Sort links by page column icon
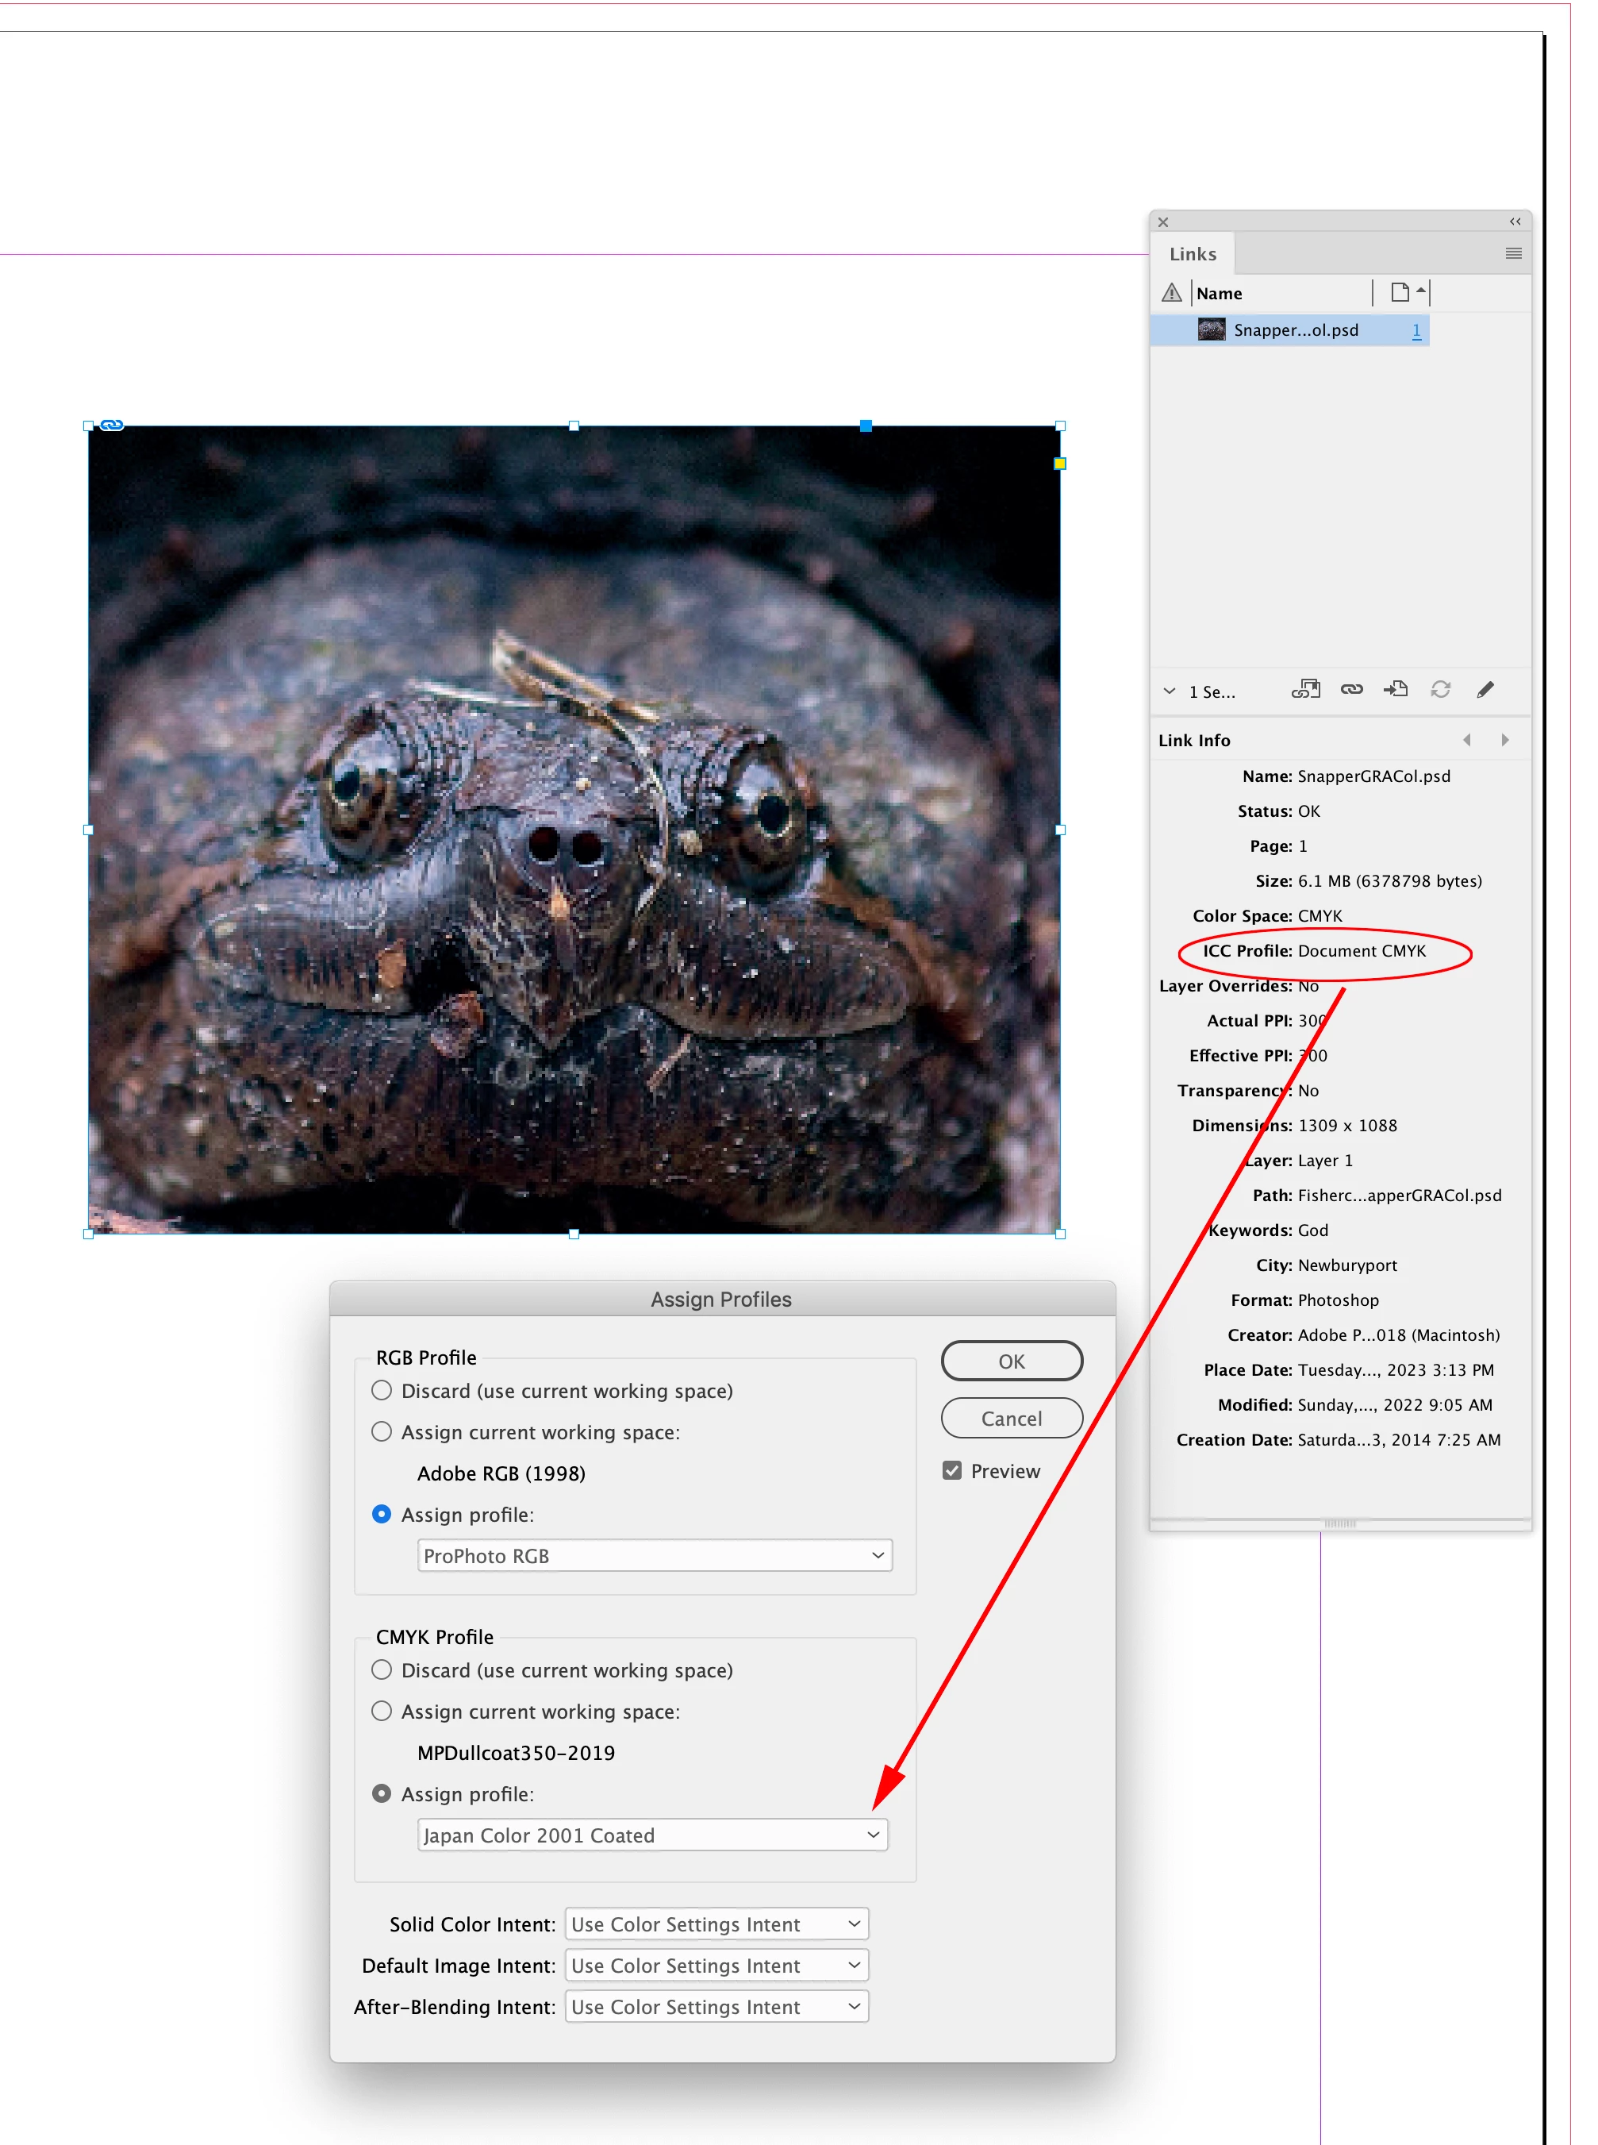Screen dimensions: 1598x2145 pos(1400,292)
